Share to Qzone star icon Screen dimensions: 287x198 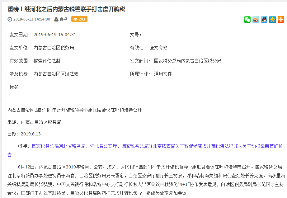pyautogui.click(x=272, y=19)
